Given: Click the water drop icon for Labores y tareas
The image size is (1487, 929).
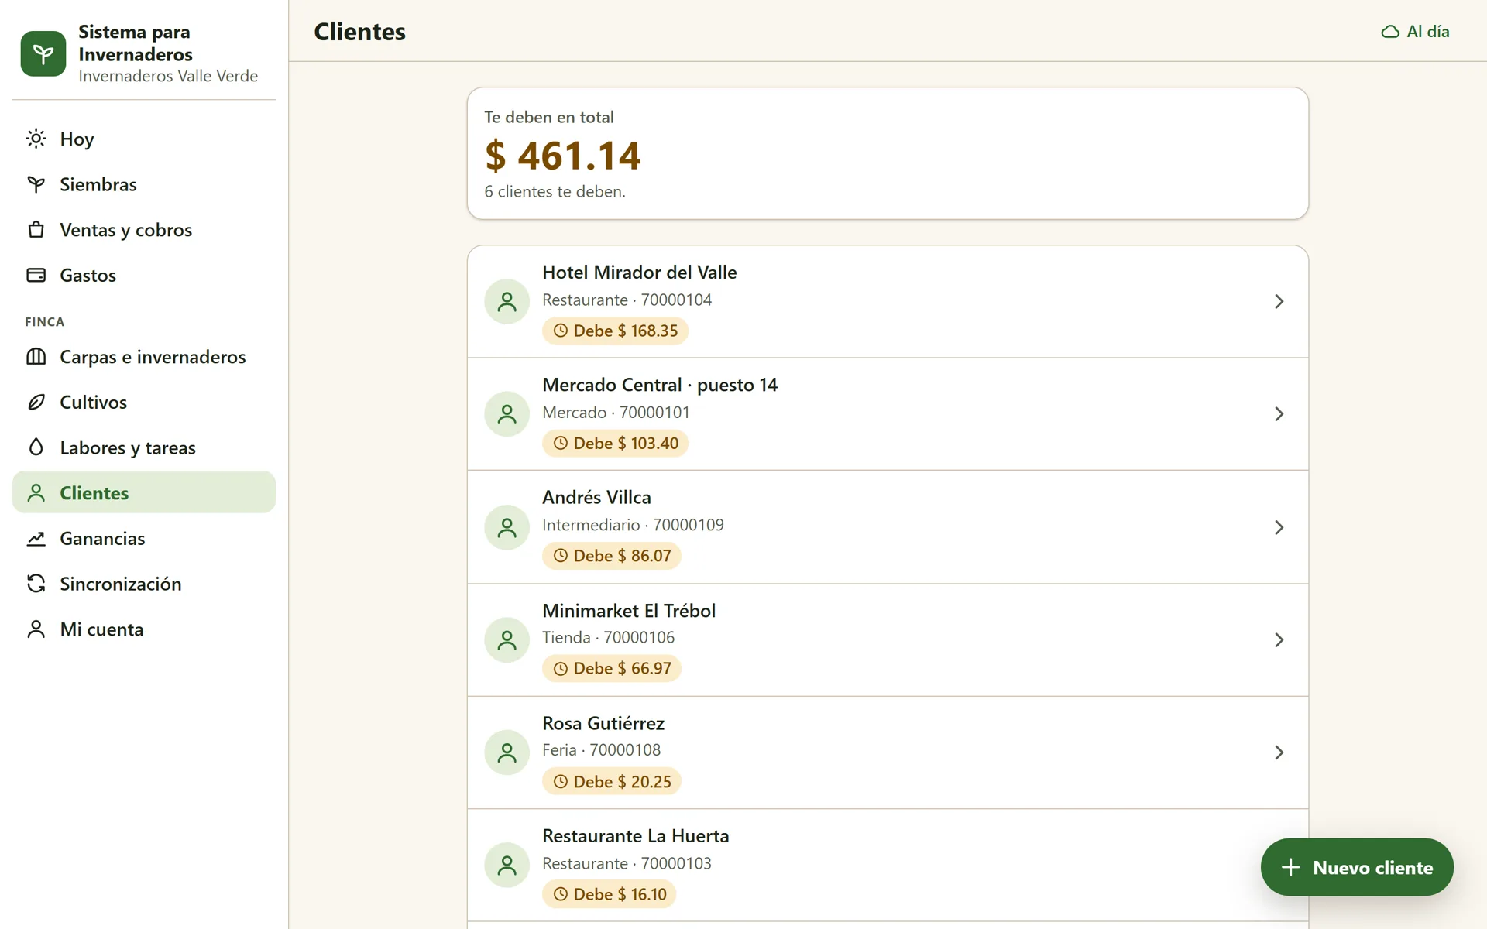Looking at the screenshot, I should coord(36,447).
